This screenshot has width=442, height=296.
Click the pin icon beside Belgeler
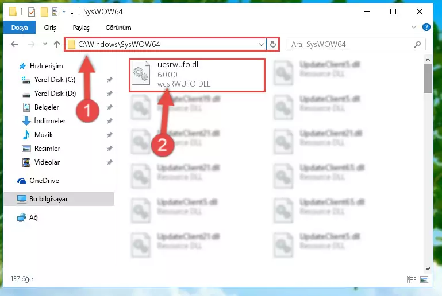coord(109,107)
